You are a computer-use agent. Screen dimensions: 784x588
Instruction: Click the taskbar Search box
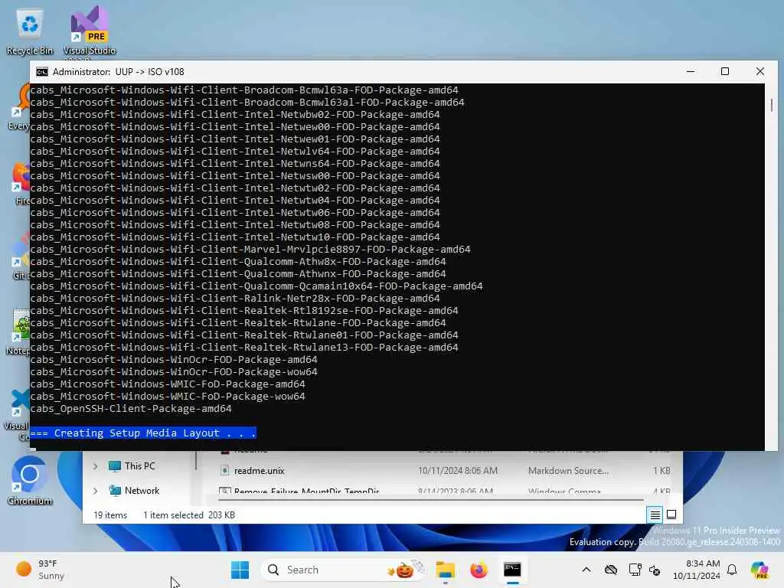tap(344, 570)
